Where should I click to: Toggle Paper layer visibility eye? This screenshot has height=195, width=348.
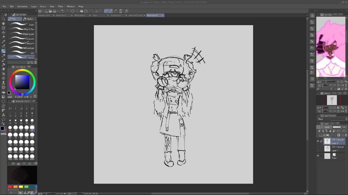pos(318,156)
